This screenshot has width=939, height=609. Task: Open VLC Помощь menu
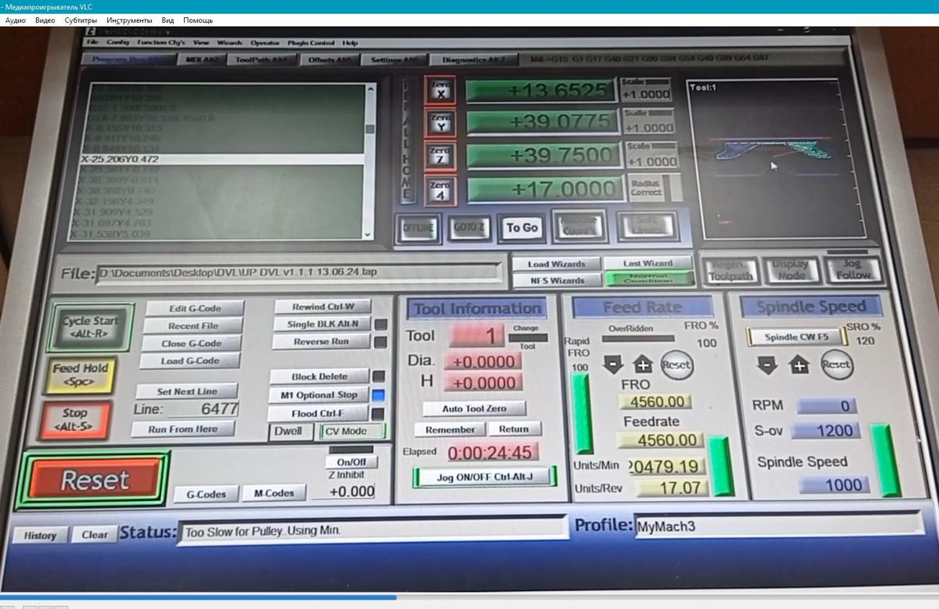pos(198,20)
